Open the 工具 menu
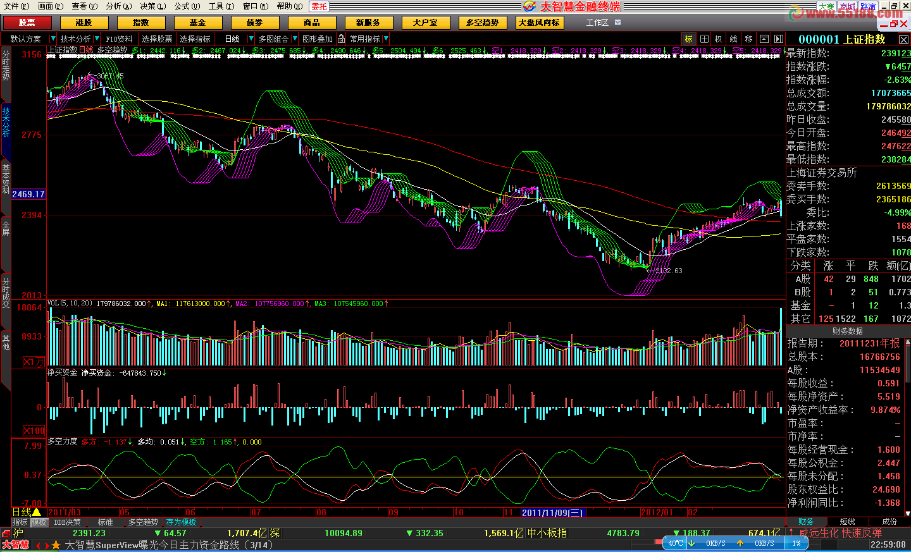 (221, 6)
